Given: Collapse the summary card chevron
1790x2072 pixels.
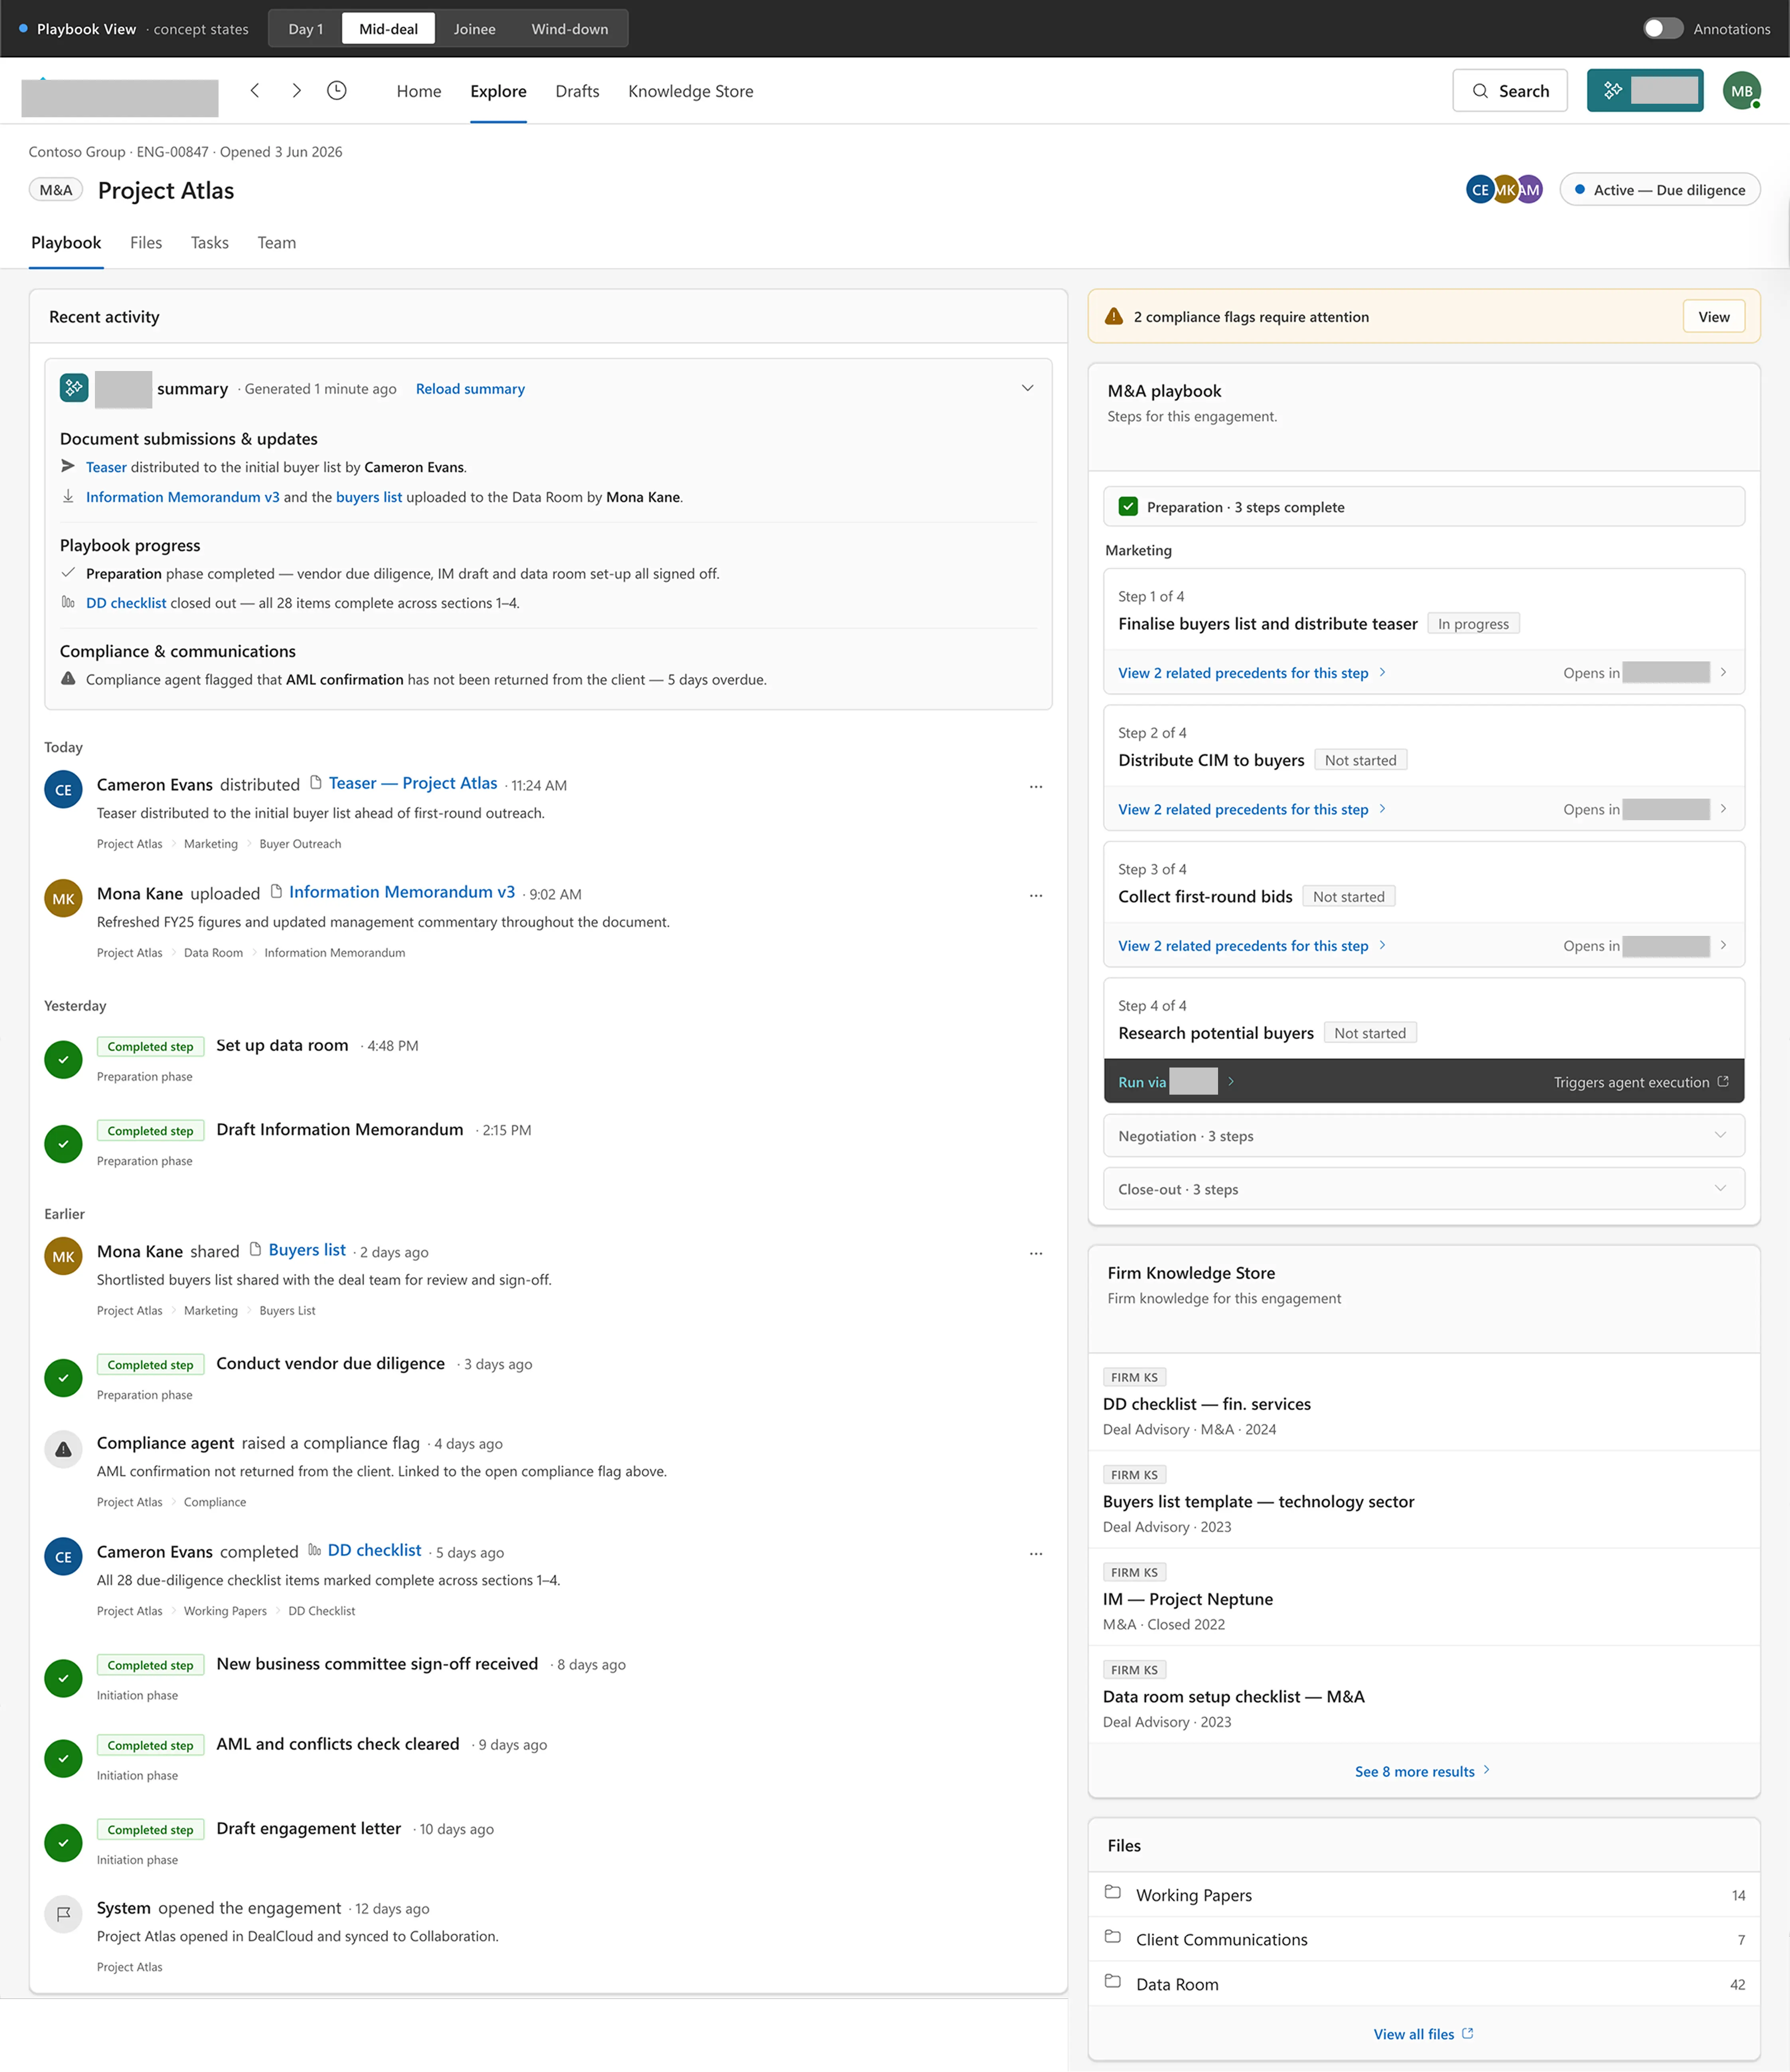Looking at the screenshot, I should 1027,388.
